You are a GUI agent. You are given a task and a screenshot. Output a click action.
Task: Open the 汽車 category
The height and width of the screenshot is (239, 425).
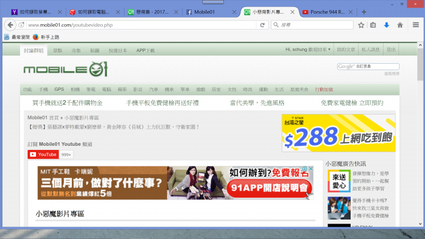pyautogui.click(x=153, y=90)
